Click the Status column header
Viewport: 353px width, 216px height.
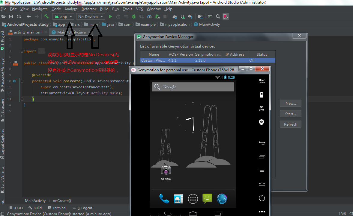pyautogui.click(x=262, y=54)
